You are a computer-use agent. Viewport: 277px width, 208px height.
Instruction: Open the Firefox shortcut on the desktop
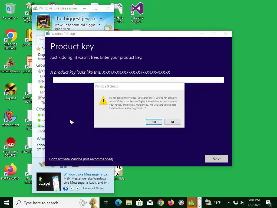(11, 171)
